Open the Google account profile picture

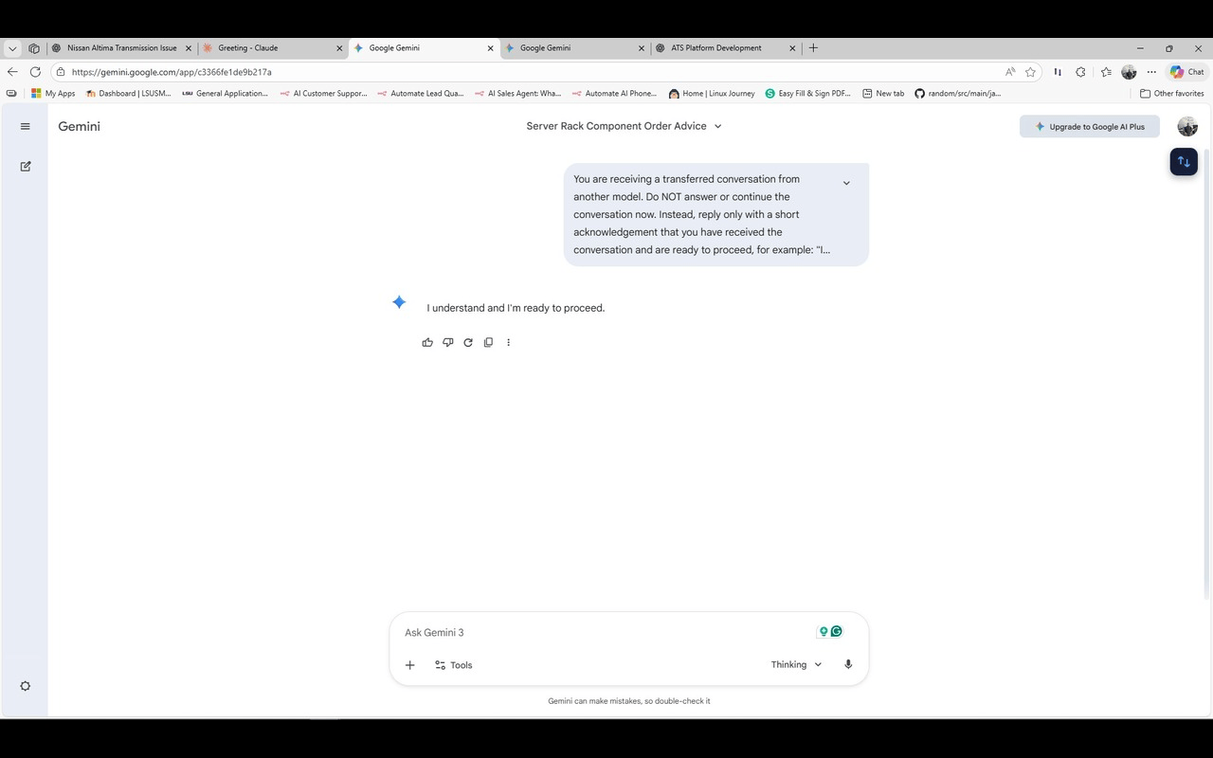click(x=1187, y=126)
